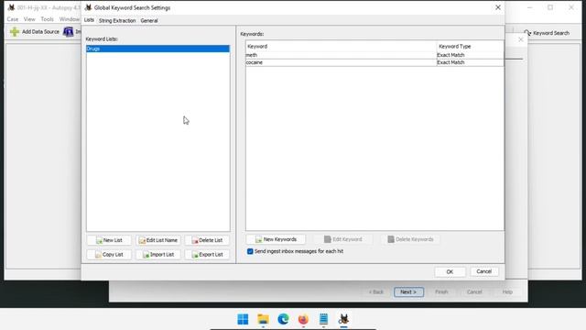
Task: Close the Global Keyword Search Settings dialog
Action: tap(498, 7)
